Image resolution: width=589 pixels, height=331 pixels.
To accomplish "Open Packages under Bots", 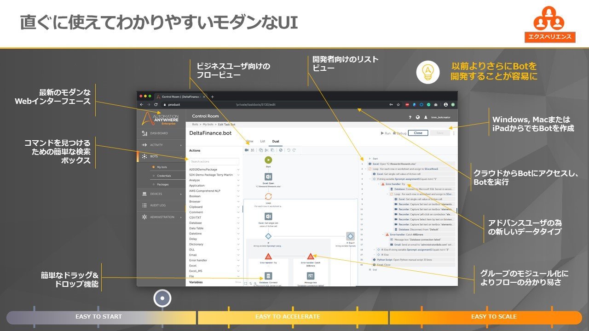I will point(162,184).
